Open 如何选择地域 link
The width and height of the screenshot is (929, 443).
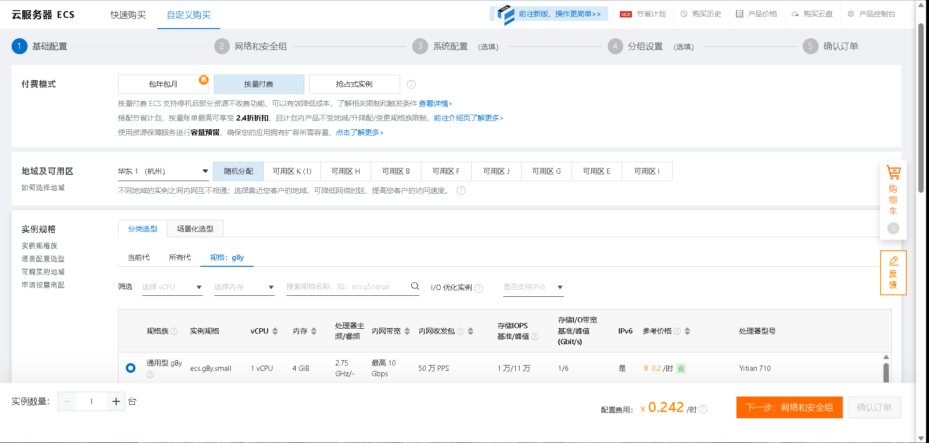pyautogui.click(x=43, y=188)
